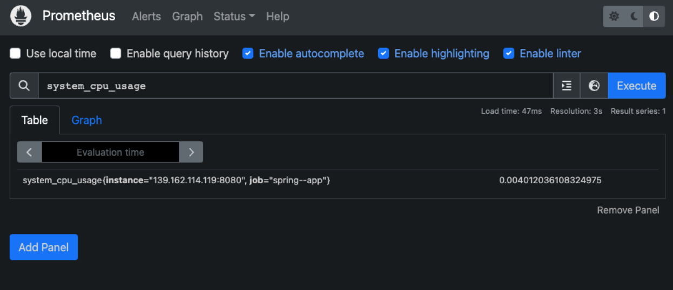Click the Evaluation time field
This screenshot has width=673, height=290.
click(x=110, y=152)
